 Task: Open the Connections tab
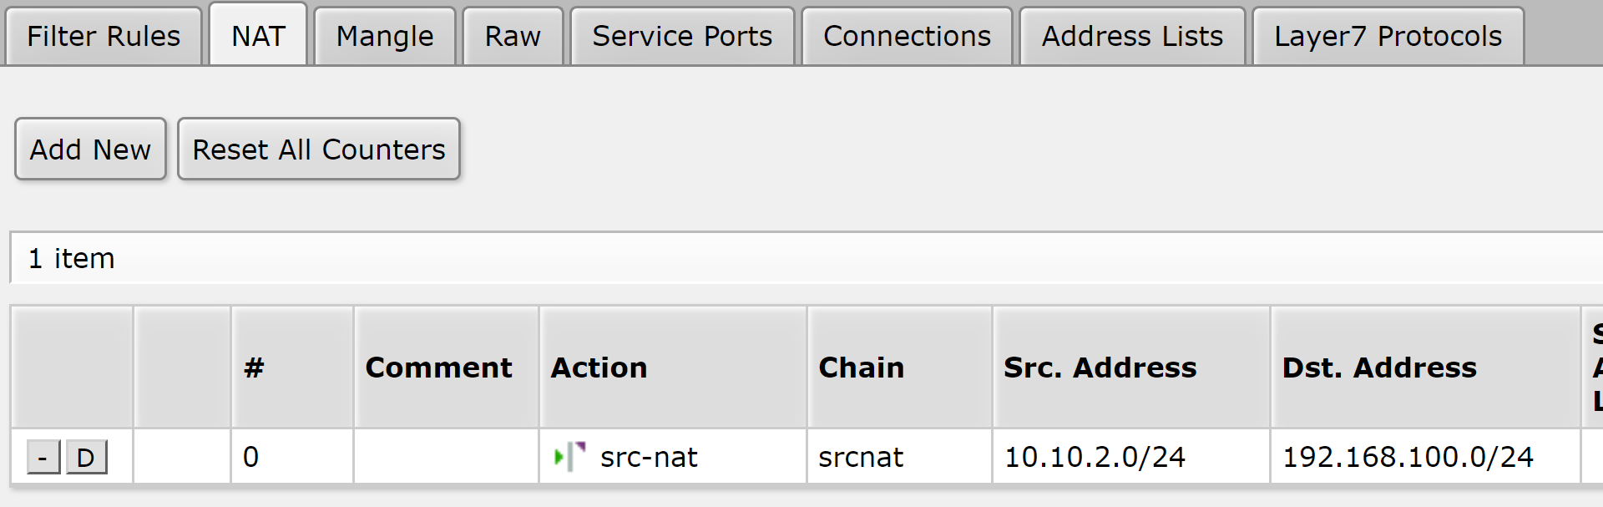tap(907, 37)
